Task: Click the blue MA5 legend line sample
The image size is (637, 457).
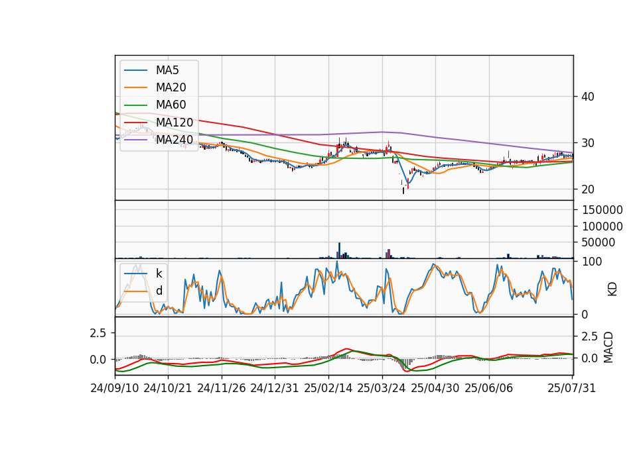Action: tap(135, 70)
